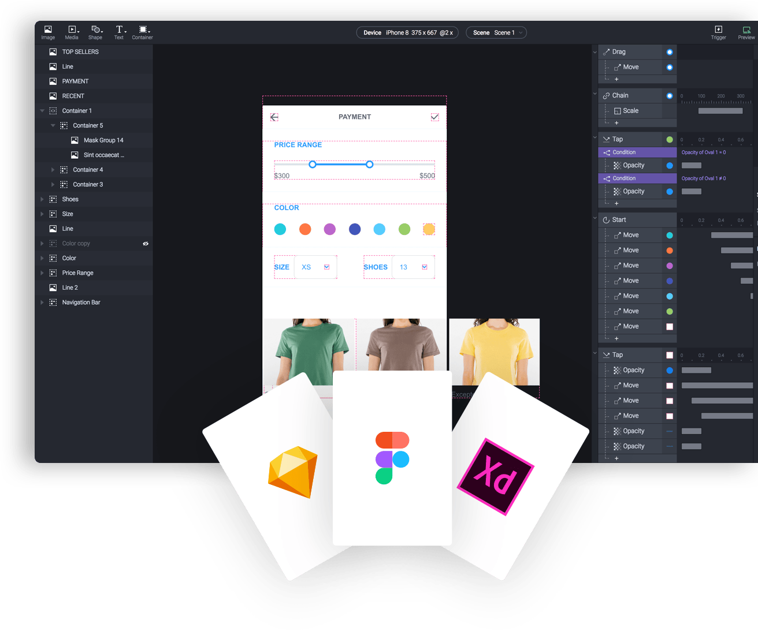The image size is (758, 635).
Task: Click the yellow t-shirt product image
Action: [x=495, y=352]
